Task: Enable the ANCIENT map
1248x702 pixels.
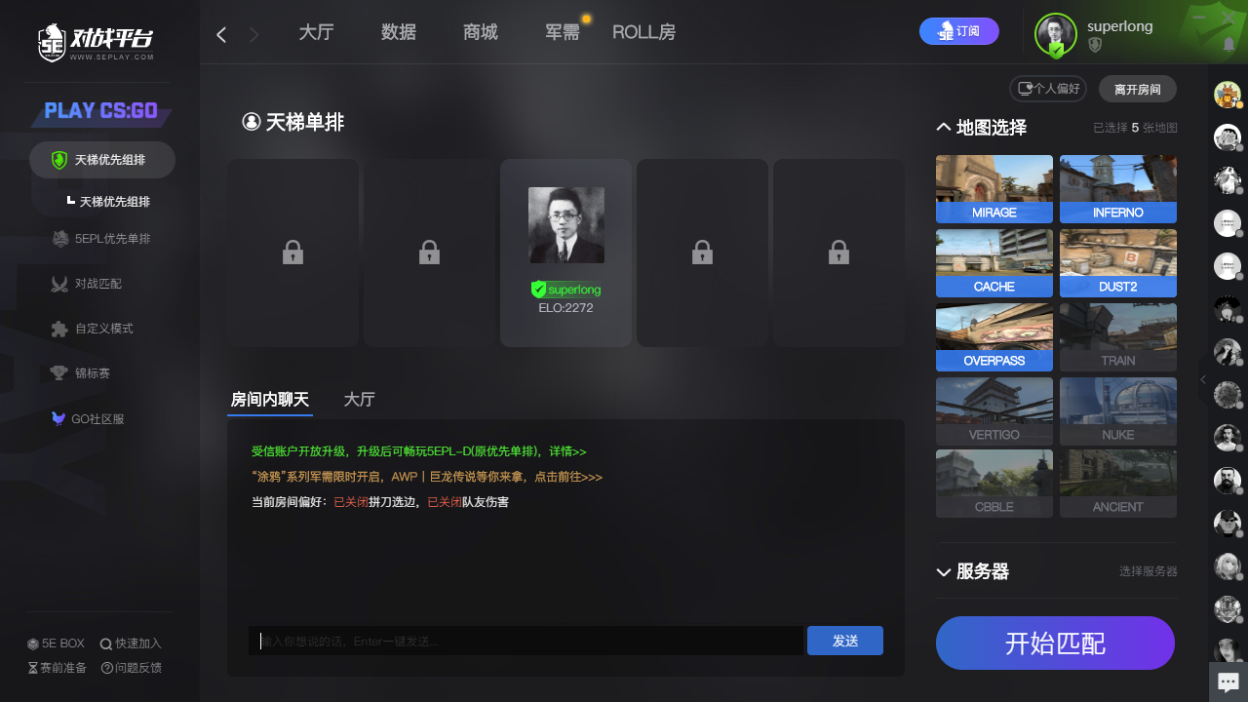Action: (1118, 484)
